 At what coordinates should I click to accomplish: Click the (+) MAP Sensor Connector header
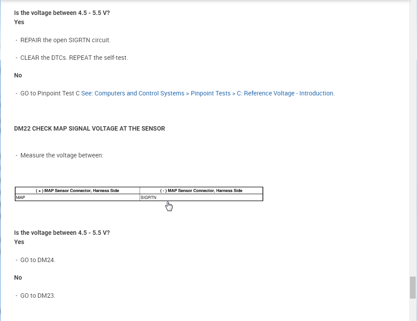(77, 190)
